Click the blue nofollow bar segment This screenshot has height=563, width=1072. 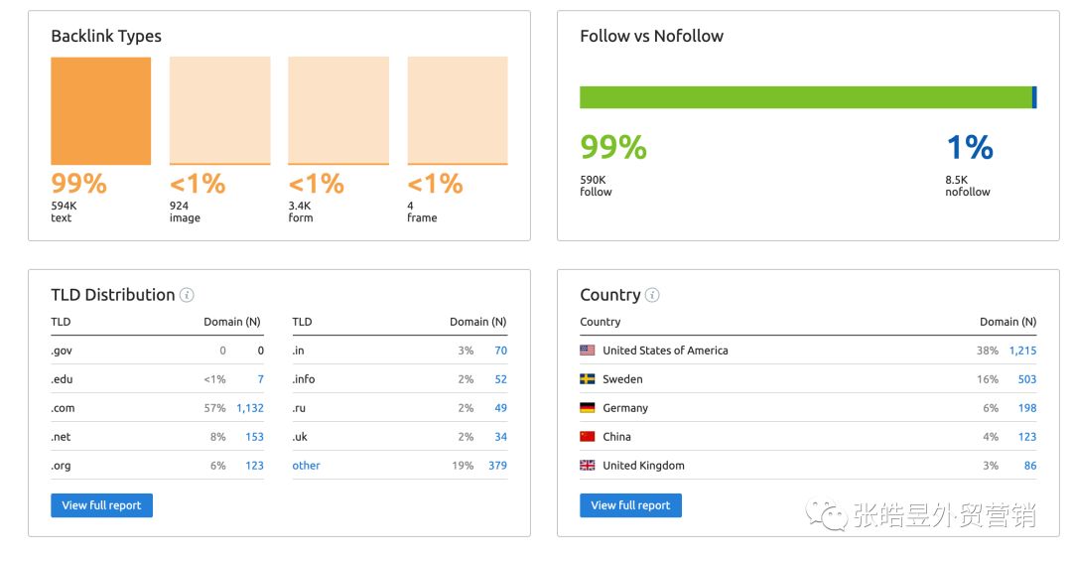(1034, 97)
